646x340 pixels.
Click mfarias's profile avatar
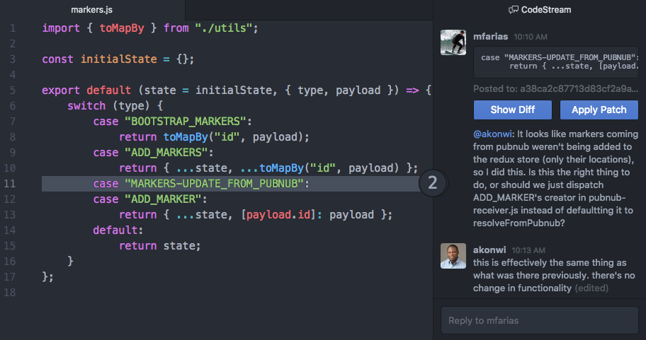(x=453, y=42)
